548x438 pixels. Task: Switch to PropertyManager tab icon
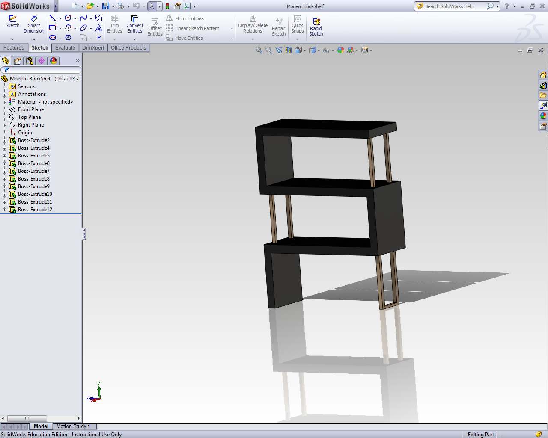[18, 61]
